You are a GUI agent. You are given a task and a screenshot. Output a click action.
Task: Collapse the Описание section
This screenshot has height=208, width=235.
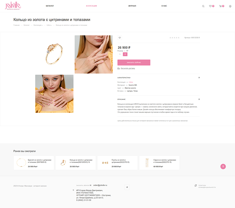pos(199,99)
